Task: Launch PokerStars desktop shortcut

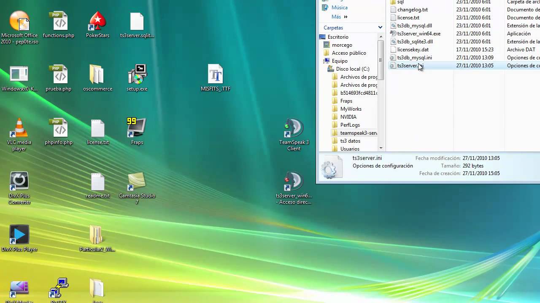Action: click(97, 25)
